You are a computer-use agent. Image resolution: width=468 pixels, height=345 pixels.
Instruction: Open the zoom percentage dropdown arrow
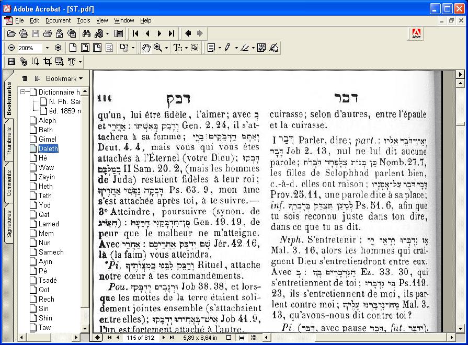click(x=47, y=48)
